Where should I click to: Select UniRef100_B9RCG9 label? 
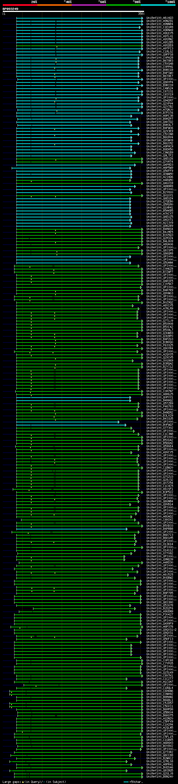point(160,70)
